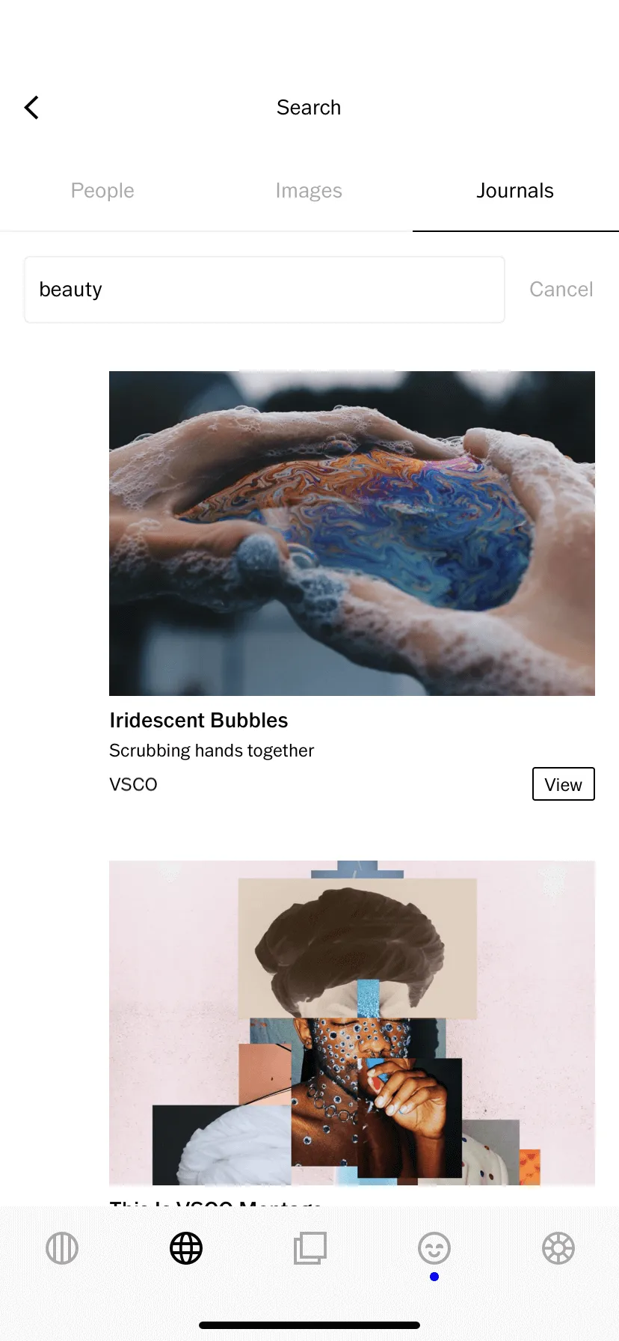Tap the blue notification dot under profile

434,1277
